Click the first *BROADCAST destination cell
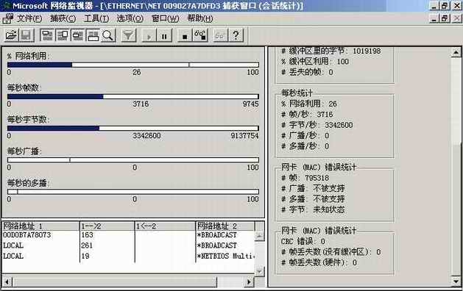This screenshot has width=463, height=291. [x=217, y=235]
